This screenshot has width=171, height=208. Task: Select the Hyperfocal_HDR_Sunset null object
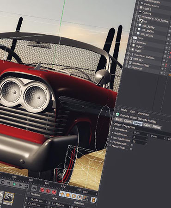click(x=154, y=18)
